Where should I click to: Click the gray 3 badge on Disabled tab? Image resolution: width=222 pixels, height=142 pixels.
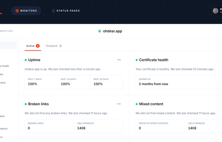point(60,46)
